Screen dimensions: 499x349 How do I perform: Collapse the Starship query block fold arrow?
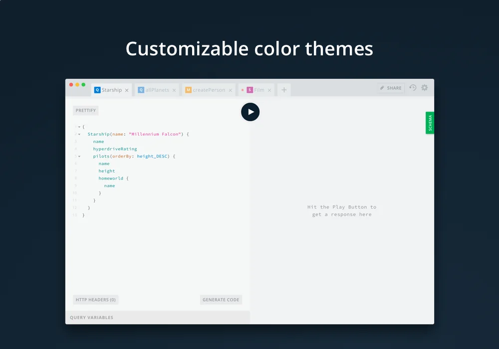[x=79, y=134]
